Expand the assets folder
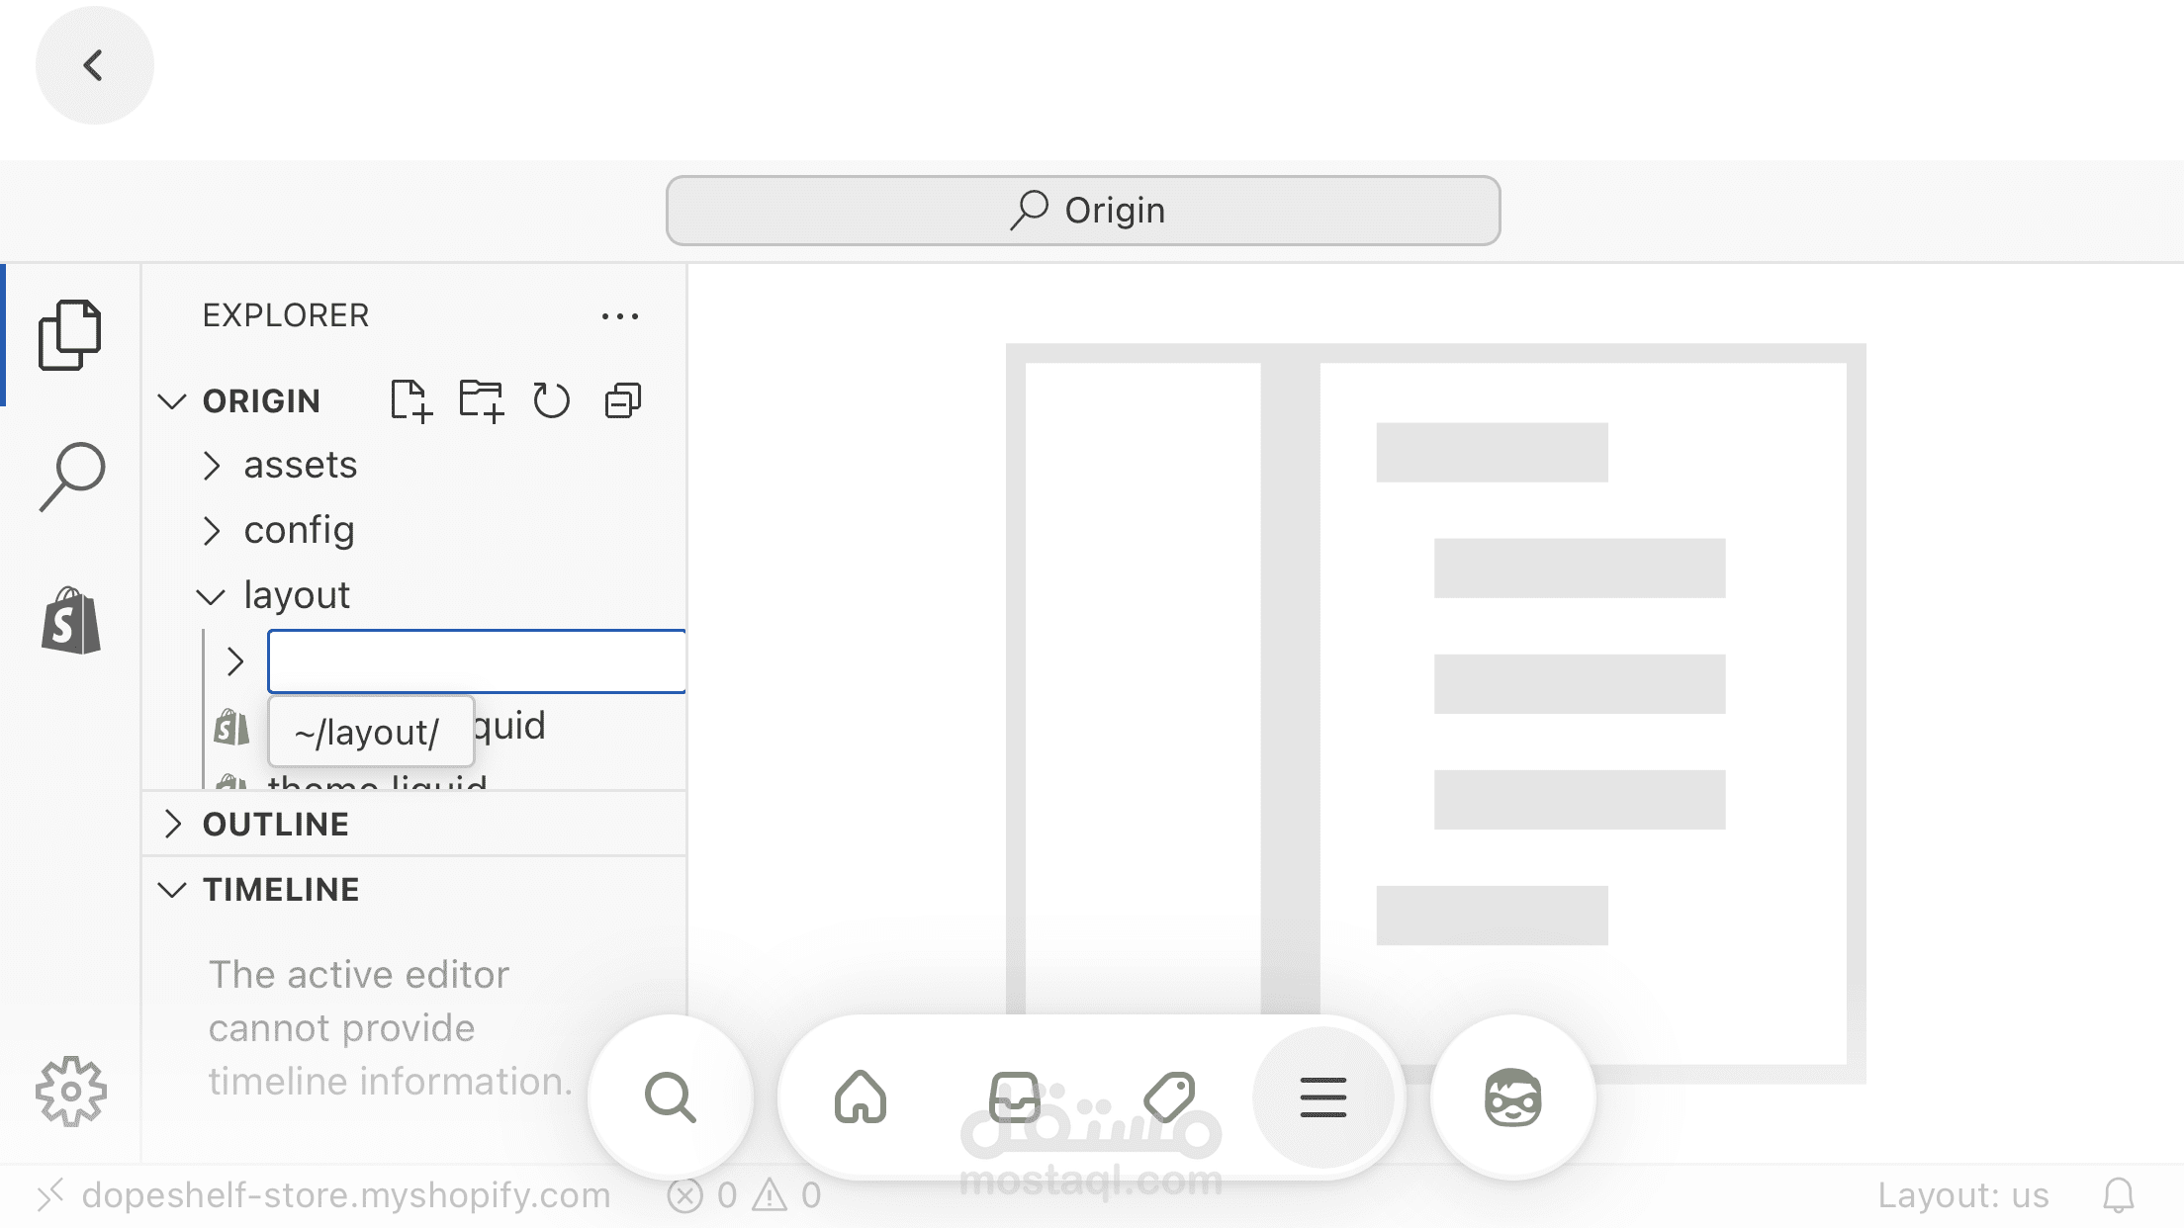The width and height of the screenshot is (2184, 1228). pos(300,465)
